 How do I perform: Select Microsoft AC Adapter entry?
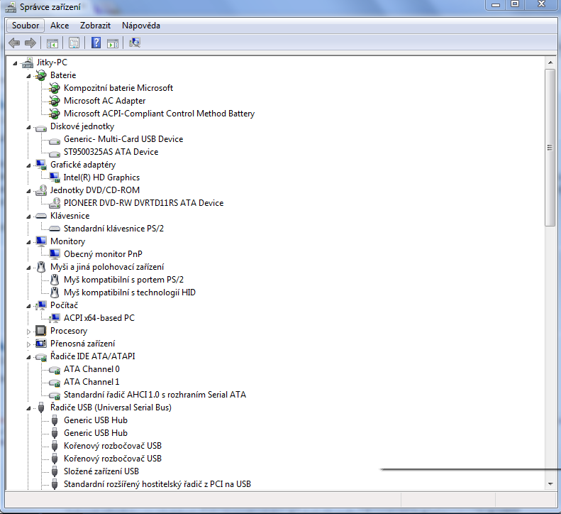click(x=104, y=101)
